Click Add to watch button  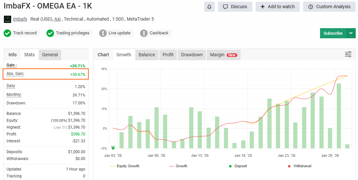(x=277, y=7)
